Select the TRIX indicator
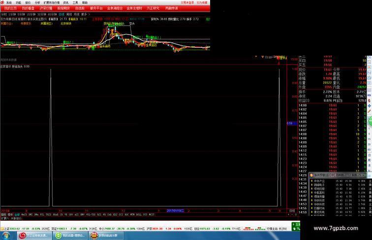Viewport: 372px width, 240px height. (48, 214)
